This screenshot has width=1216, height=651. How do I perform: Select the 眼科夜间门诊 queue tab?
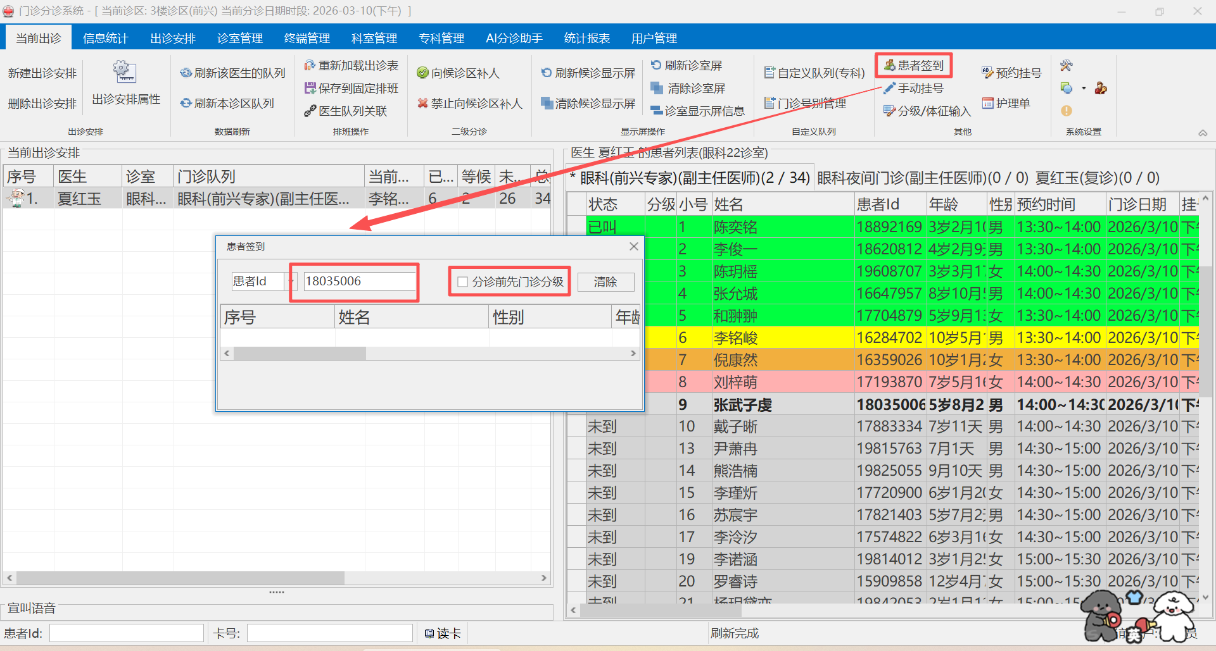pyautogui.click(x=922, y=178)
